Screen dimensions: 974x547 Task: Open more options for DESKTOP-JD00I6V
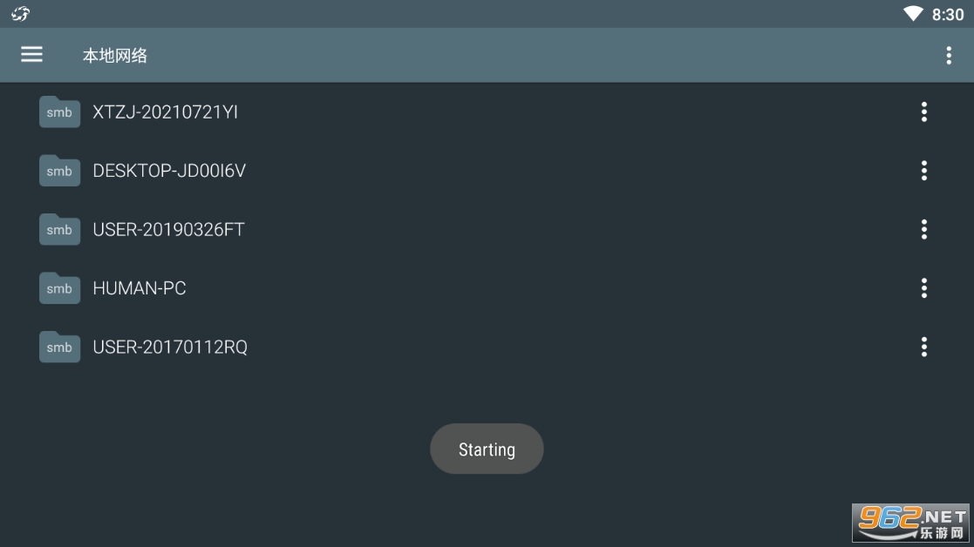coord(923,171)
